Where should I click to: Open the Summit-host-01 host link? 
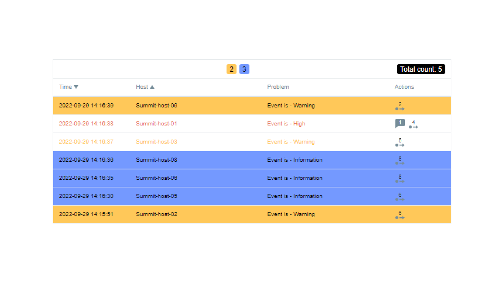[156, 124]
